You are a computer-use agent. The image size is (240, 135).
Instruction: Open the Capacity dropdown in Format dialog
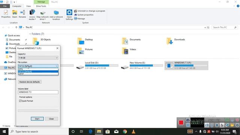pos(38,58)
